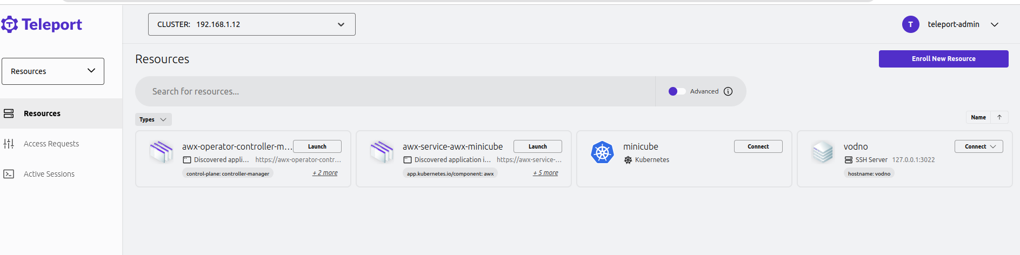Open Access Requests in the sidebar
Viewport: 1020px width, 255px height.
coord(61,144)
